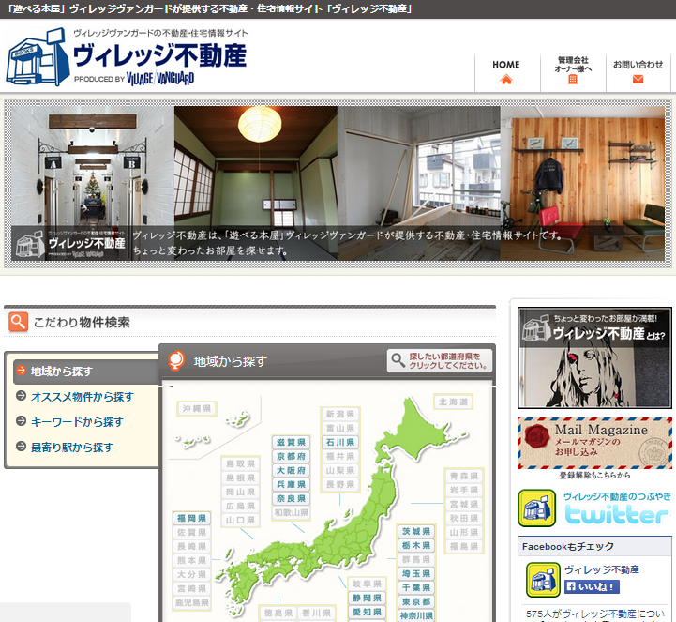Click 和歌山県 label on the map

pos(291,513)
